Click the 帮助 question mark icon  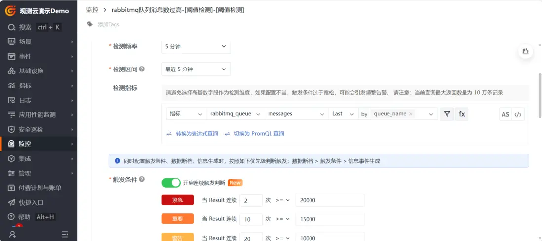click(x=12, y=217)
